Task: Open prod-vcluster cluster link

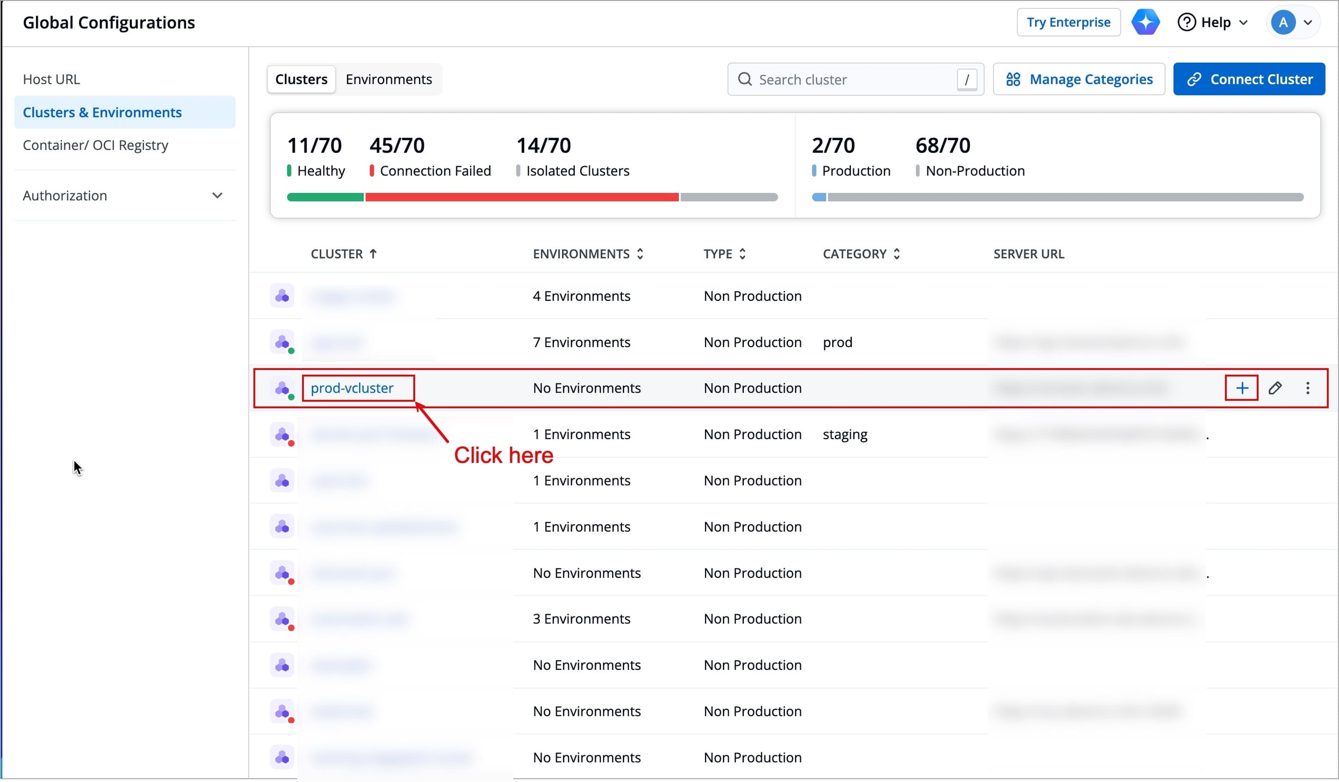Action: (352, 388)
